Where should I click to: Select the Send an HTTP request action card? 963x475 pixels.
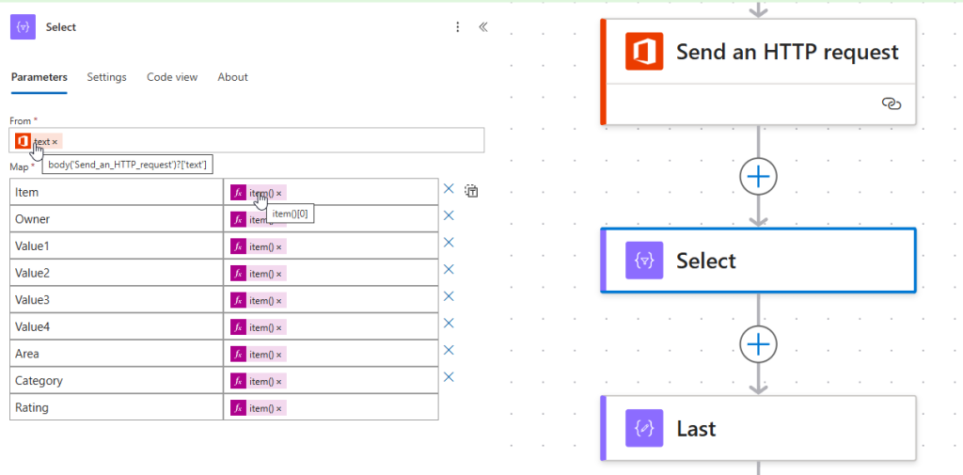tap(758, 71)
